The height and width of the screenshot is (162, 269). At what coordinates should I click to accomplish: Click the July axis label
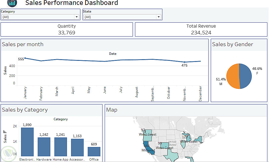point(121,90)
